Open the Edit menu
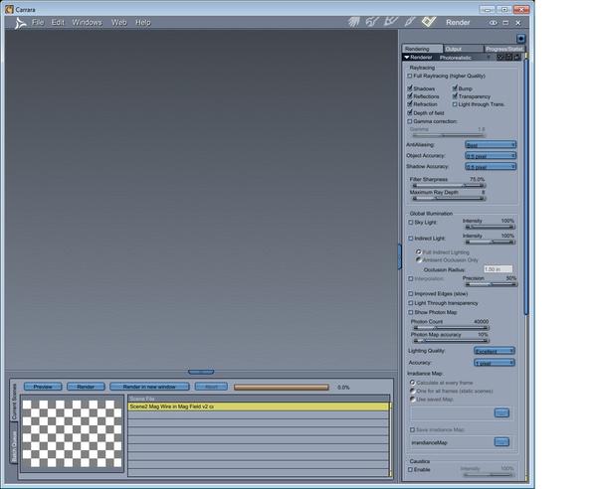597x489 pixels. point(58,23)
